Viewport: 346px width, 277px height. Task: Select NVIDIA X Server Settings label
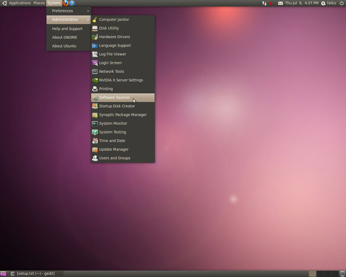[121, 80]
